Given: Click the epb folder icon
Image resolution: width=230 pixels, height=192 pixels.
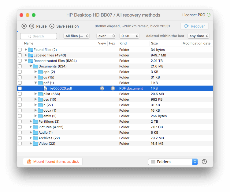Looking at the screenshot, I should (40, 72).
